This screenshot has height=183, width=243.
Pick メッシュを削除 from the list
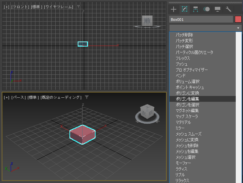point(202,146)
